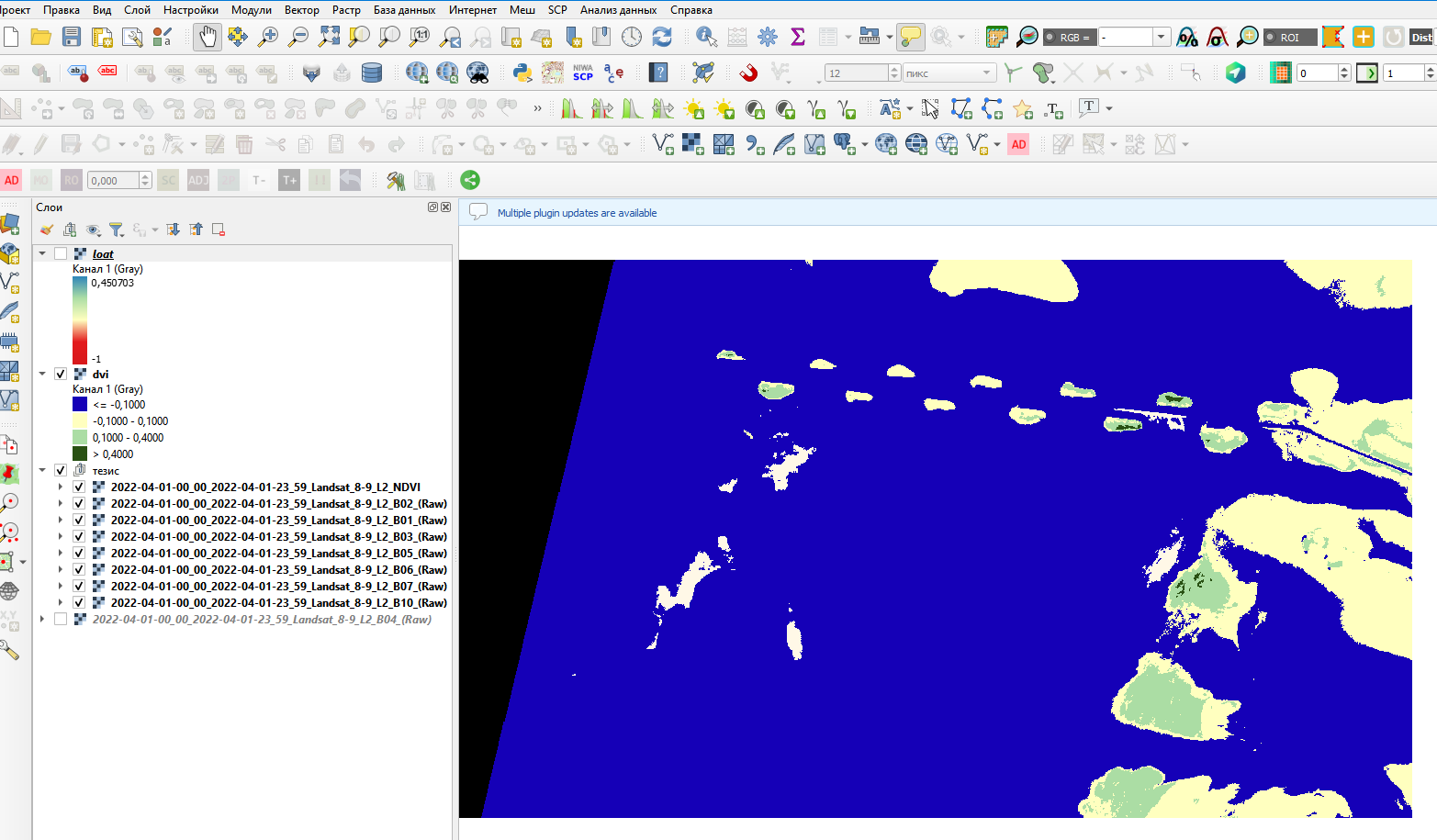Viewport: 1437px width, 840px height.
Task: Activate the Zoom In tool
Action: (x=267, y=37)
